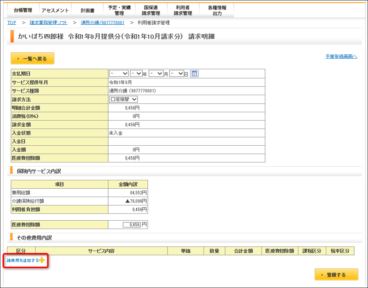Click the 単価 column header
The image size is (368, 288).
pos(186,251)
